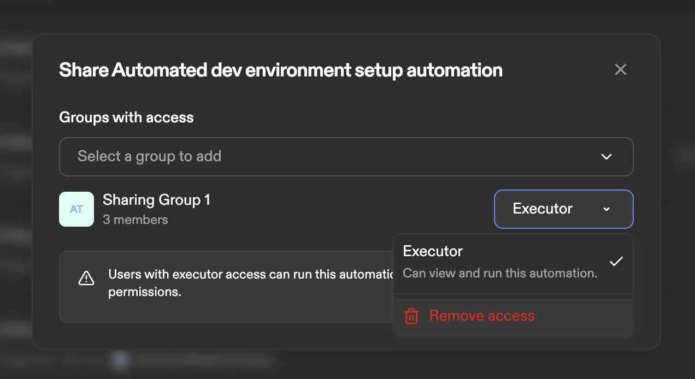Click the 'Groups with access' heading
Viewport: 695px width, 379px height.
(126, 117)
